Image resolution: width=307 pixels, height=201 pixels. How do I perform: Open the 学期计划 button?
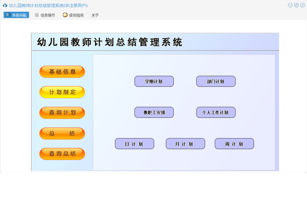154,81
